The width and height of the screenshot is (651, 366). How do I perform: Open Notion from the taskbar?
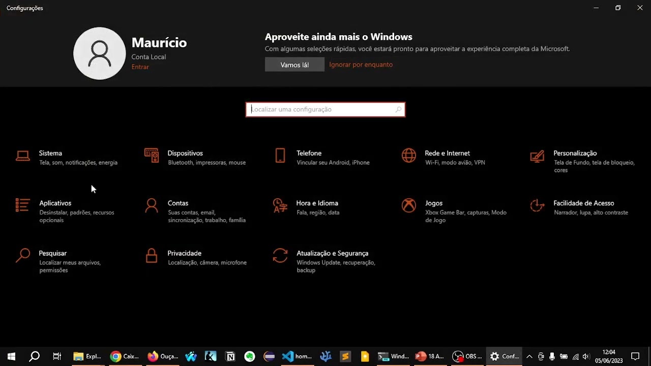coord(230,356)
